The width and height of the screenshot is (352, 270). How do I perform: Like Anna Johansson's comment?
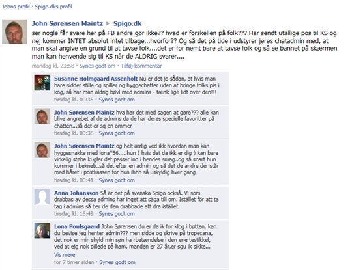click(117, 214)
